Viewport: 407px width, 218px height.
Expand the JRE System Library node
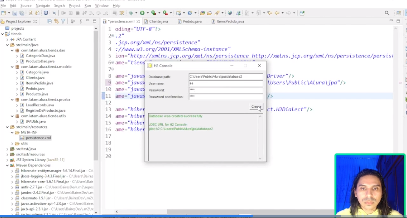click(7, 160)
